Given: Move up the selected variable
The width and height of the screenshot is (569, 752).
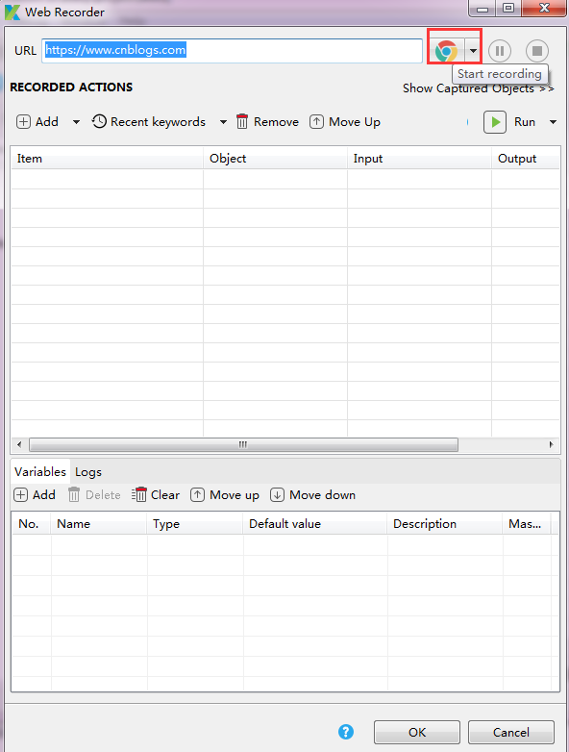Looking at the screenshot, I should [225, 495].
